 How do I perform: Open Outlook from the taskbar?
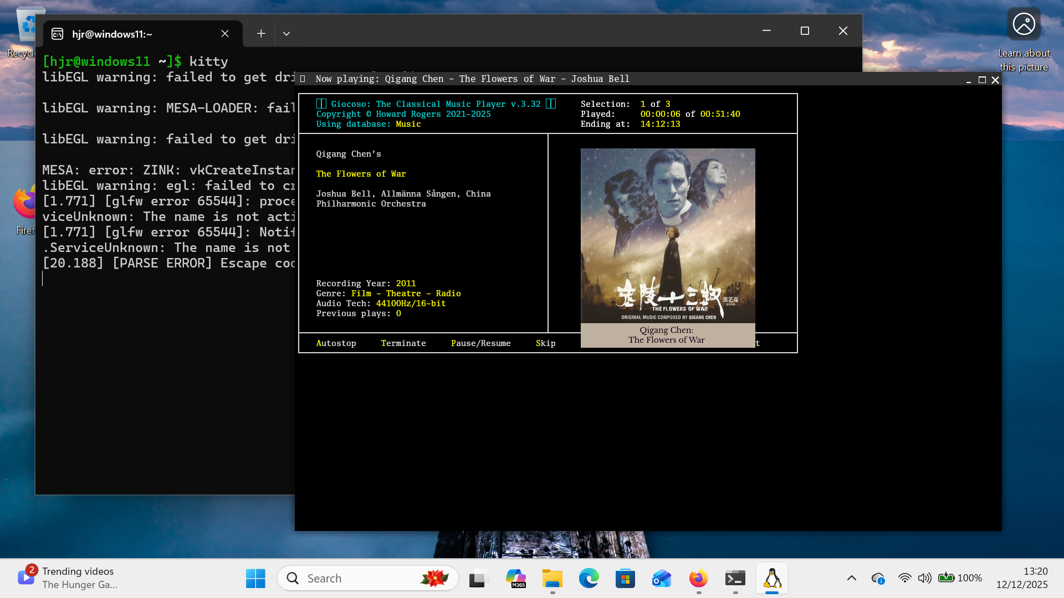pyautogui.click(x=661, y=578)
